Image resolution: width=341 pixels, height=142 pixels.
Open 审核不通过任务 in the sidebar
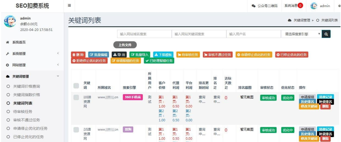click(26, 120)
